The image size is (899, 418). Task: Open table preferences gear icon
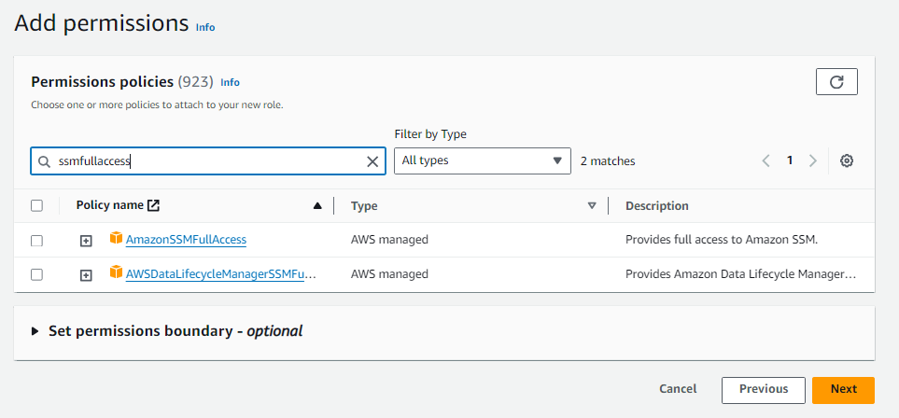click(847, 161)
